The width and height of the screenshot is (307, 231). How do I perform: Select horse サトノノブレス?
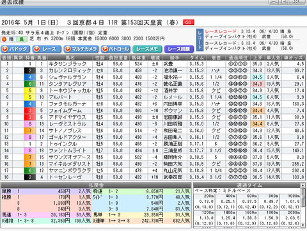point(65,131)
